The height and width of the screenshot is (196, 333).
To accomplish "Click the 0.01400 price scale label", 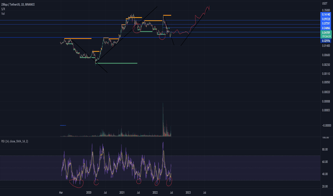I will pos(326,46).
